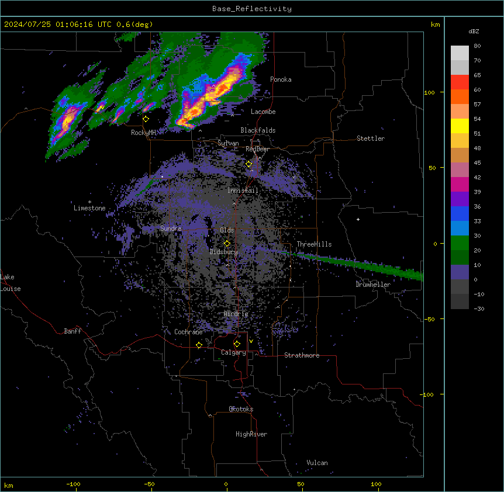504x492 pixels.
Task: Select the light gray 70-80 dBZ swatch
Action: [460, 53]
